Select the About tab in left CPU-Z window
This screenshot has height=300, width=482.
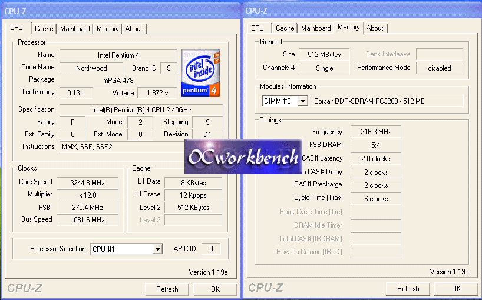[x=134, y=29]
